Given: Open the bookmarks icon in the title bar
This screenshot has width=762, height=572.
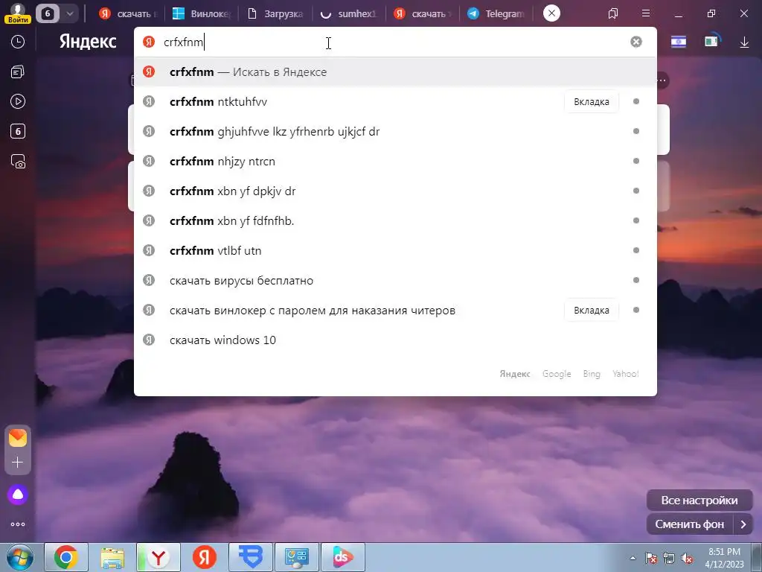Looking at the screenshot, I should (613, 13).
